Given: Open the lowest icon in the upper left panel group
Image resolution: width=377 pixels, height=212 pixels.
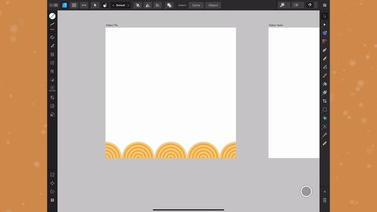Looking at the screenshot, I should coord(52,115).
